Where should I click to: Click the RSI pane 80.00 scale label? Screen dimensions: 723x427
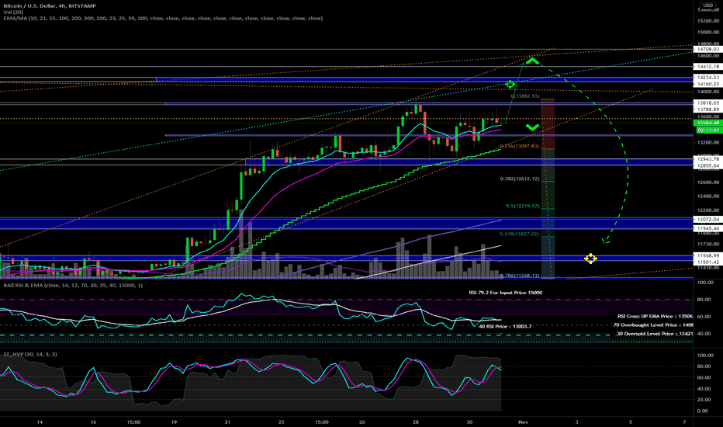point(704,300)
